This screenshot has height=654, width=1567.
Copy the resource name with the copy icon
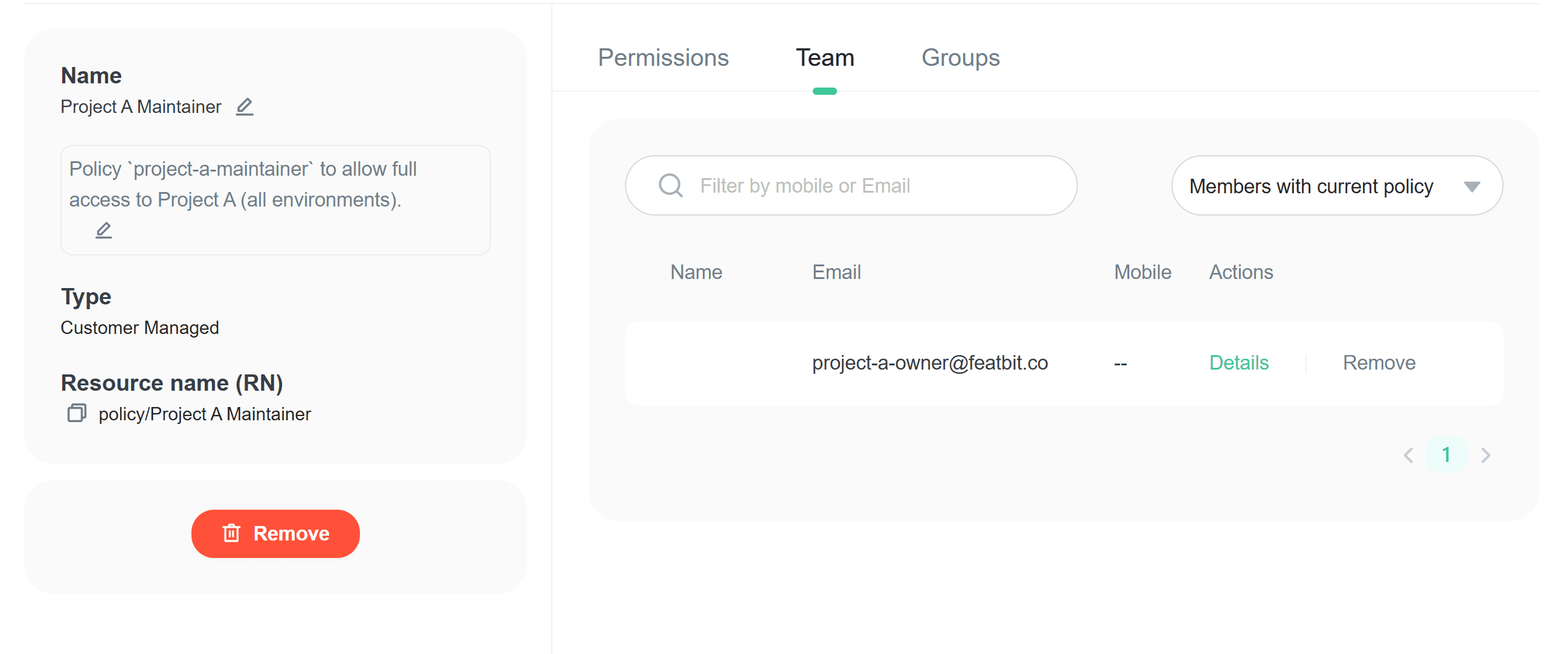pyautogui.click(x=77, y=413)
